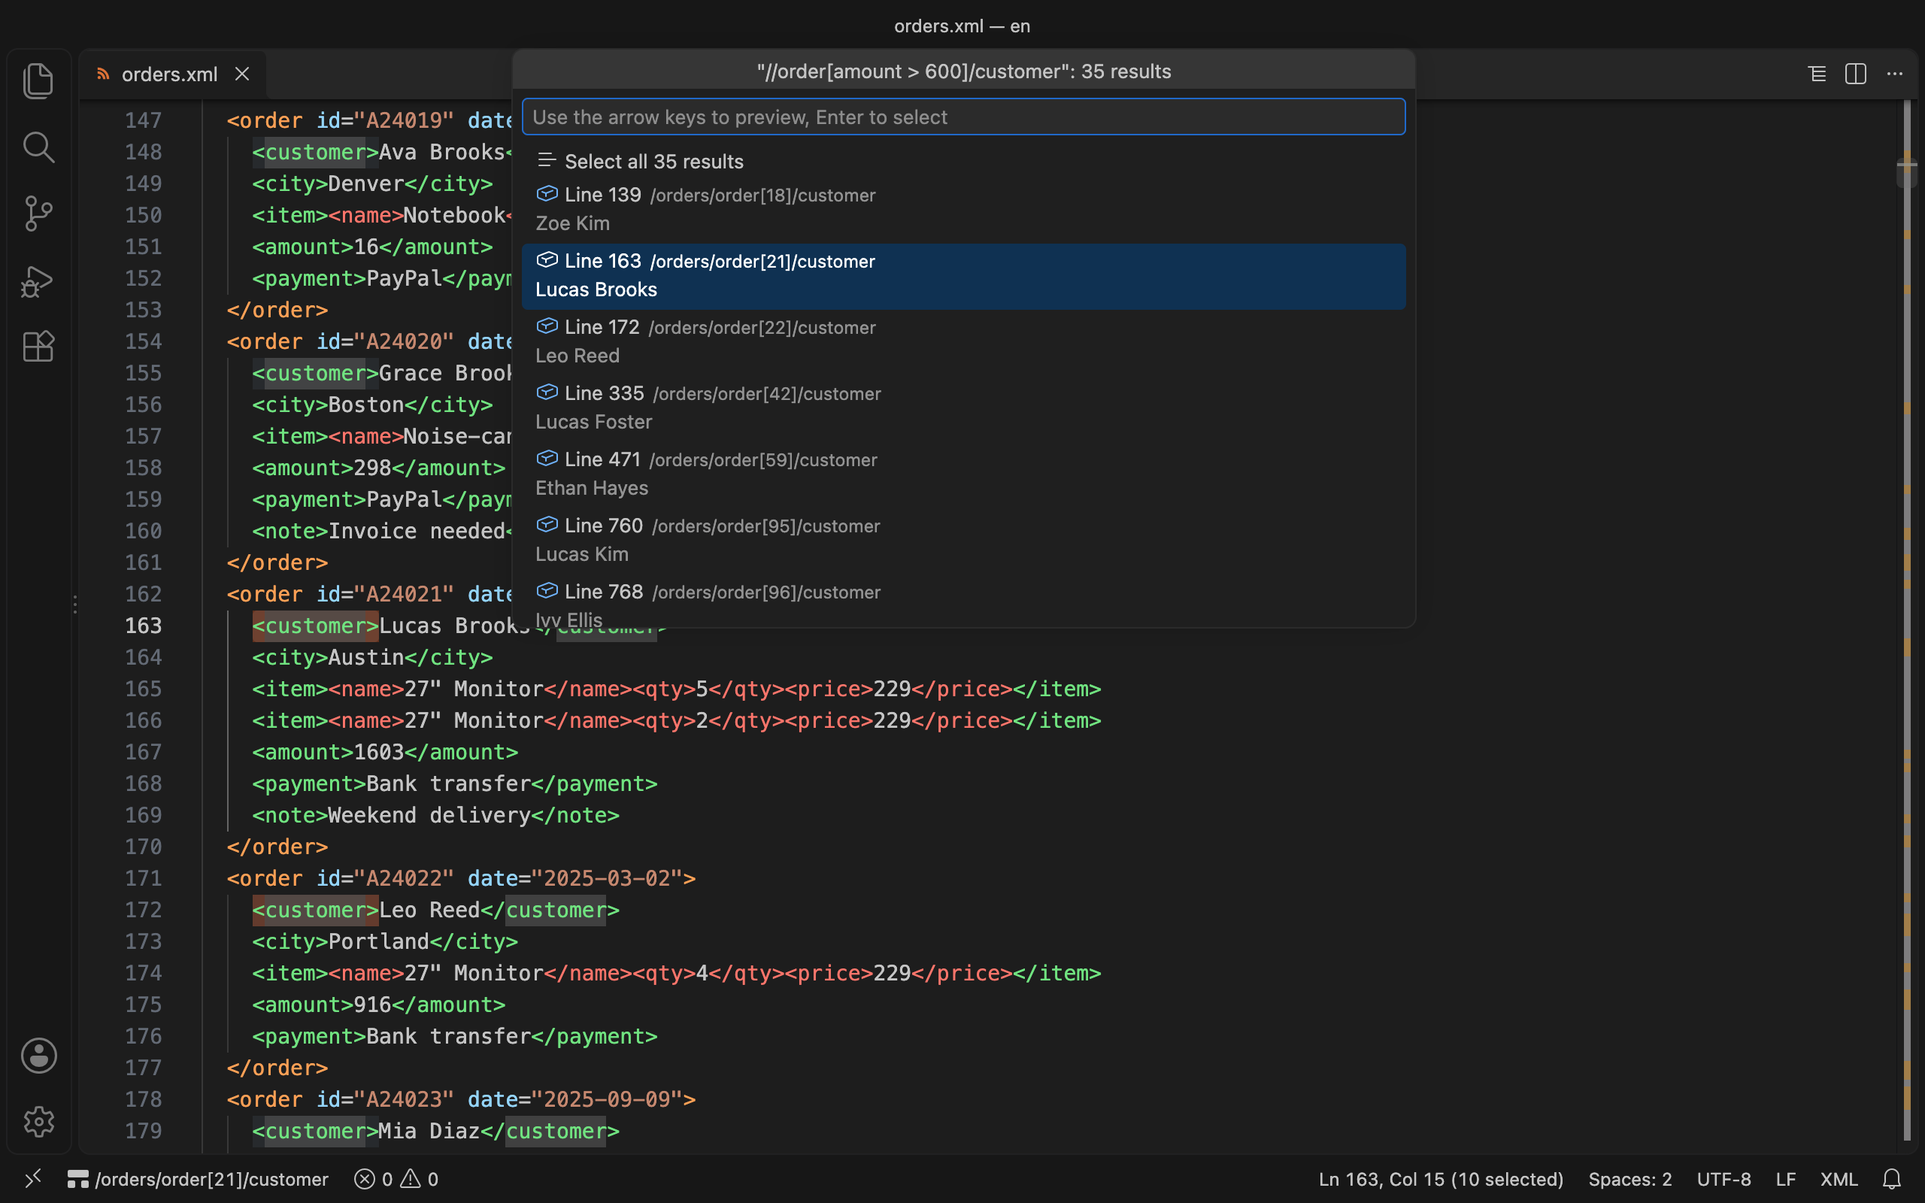Viewport: 1925px width, 1203px height.
Task: Click the amount 1603 on line 167
Action: pyautogui.click(x=379, y=752)
